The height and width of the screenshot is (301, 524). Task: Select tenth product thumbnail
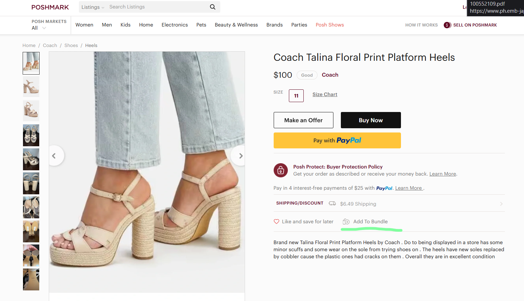click(31, 279)
